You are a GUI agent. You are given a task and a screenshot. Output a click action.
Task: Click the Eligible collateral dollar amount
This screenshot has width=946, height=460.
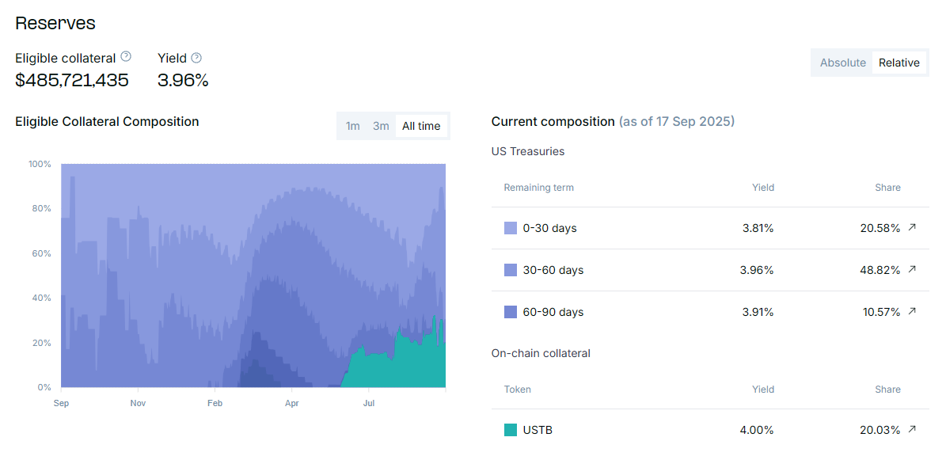click(72, 80)
